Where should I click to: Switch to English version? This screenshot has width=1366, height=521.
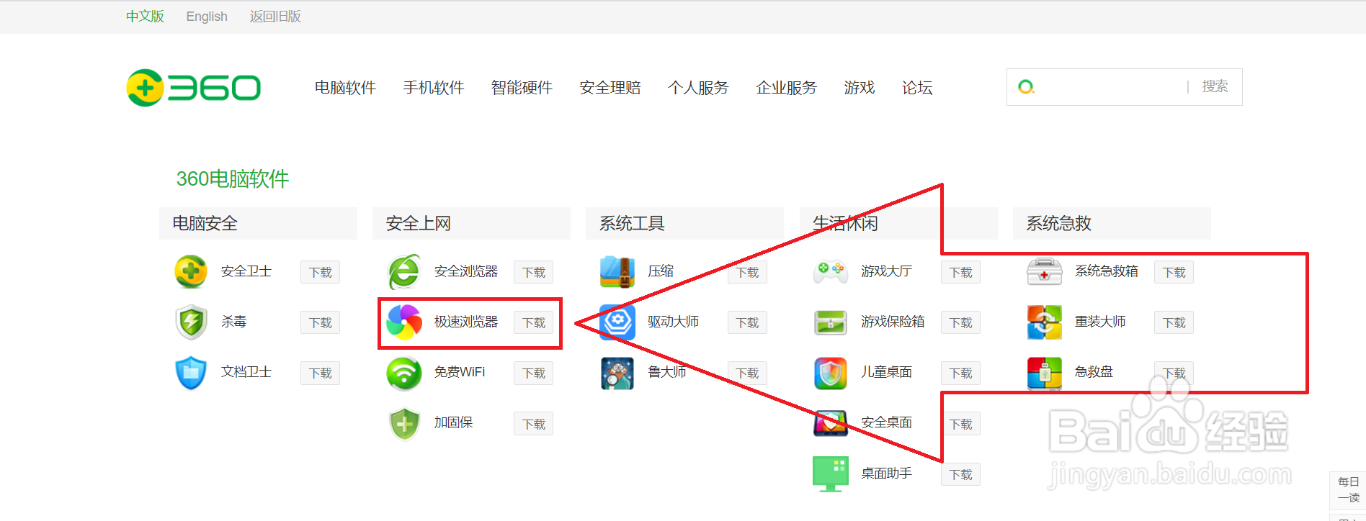click(207, 17)
